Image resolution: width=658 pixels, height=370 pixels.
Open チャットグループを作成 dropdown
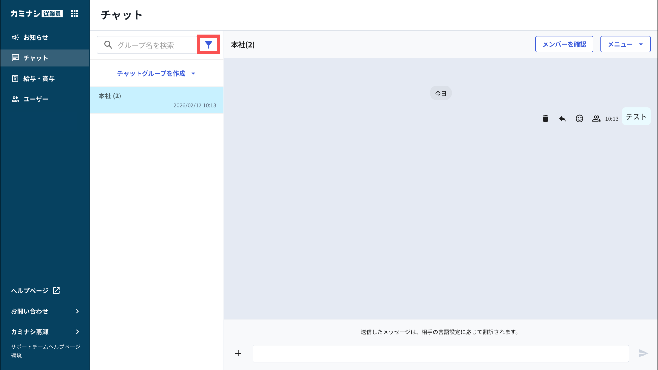(x=156, y=73)
